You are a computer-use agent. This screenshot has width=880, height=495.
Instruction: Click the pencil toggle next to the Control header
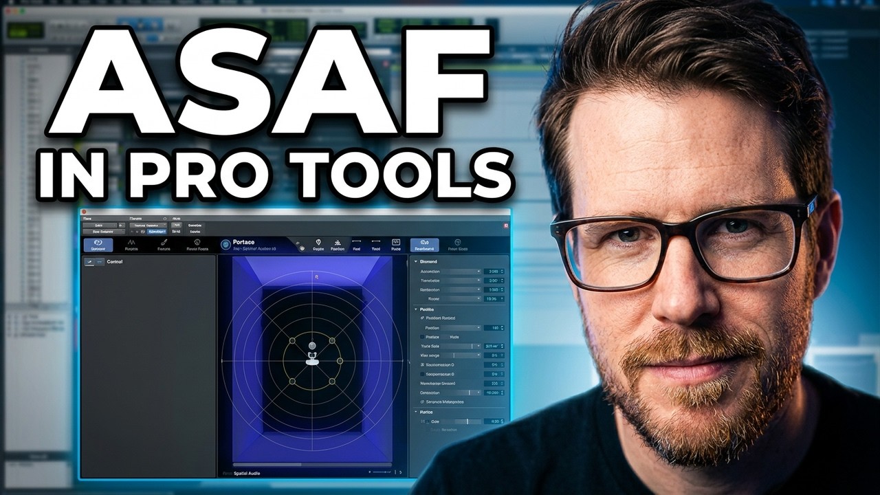click(x=89, y=262)
